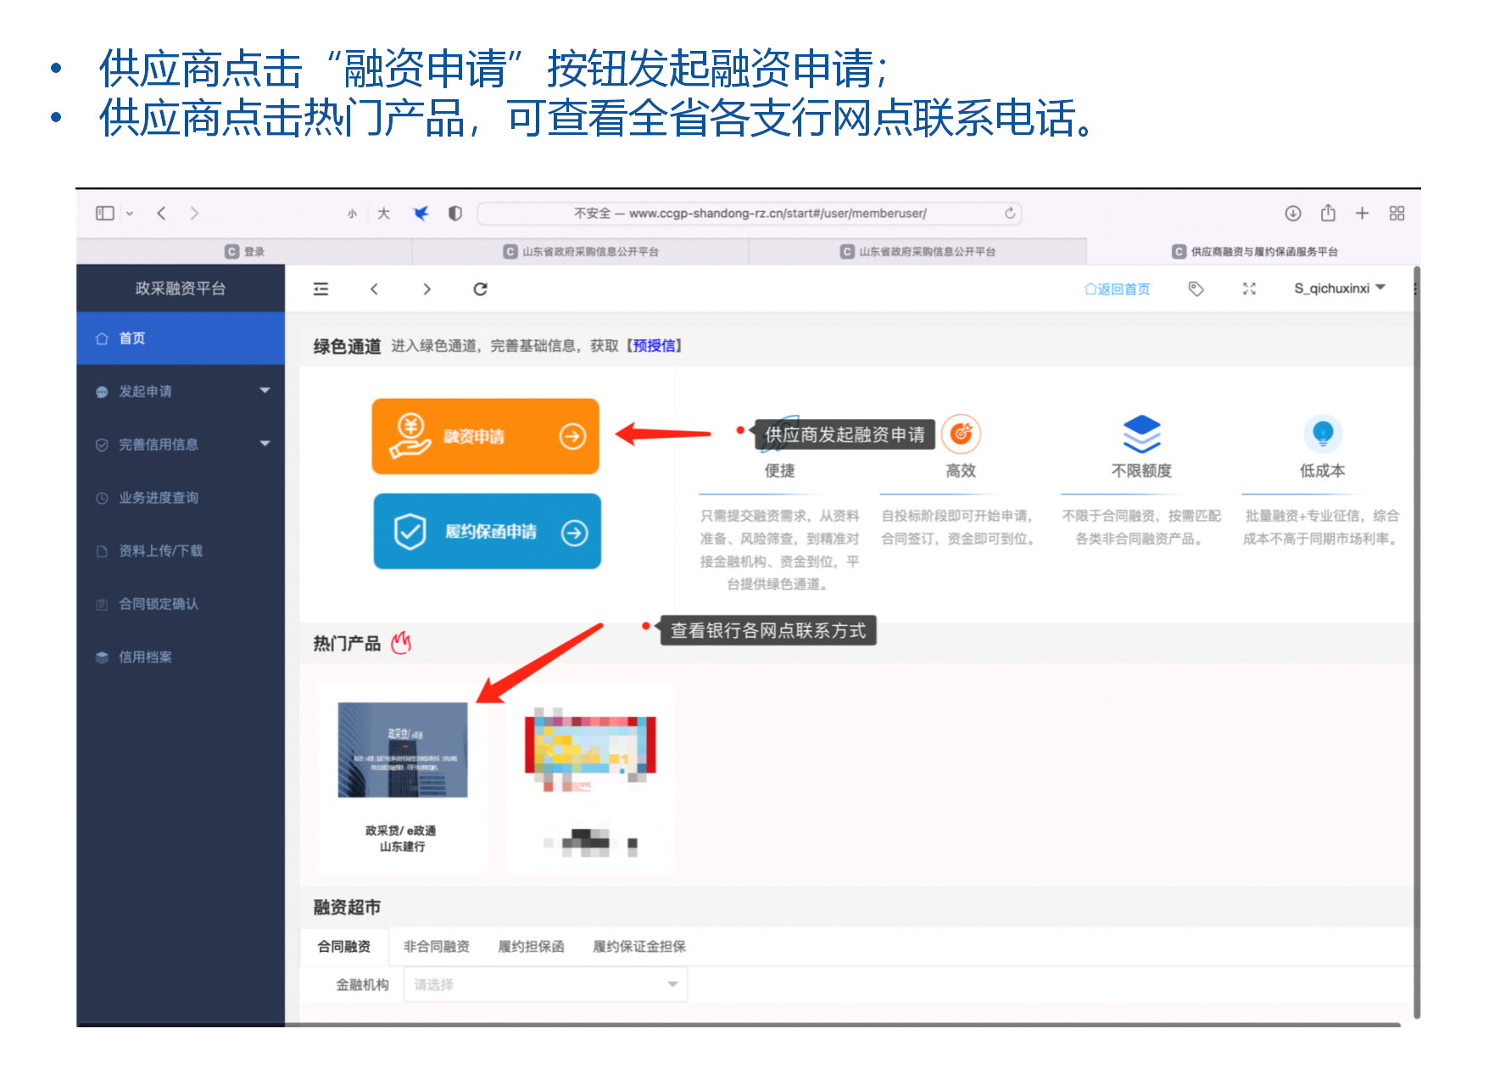Reload page via address bar refresh icon
The height and width of the screenshot is (1079, 1494).
pos(1010,213)
